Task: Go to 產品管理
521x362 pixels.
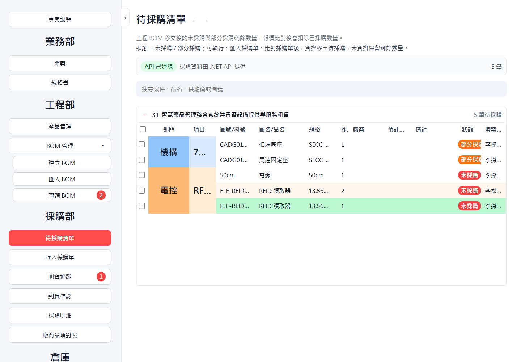Action: 60,126
